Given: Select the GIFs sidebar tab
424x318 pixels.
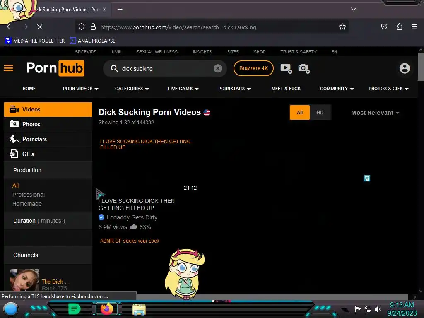Looking at the screenshot, I should pyautogui.click(x=48, y=154).
